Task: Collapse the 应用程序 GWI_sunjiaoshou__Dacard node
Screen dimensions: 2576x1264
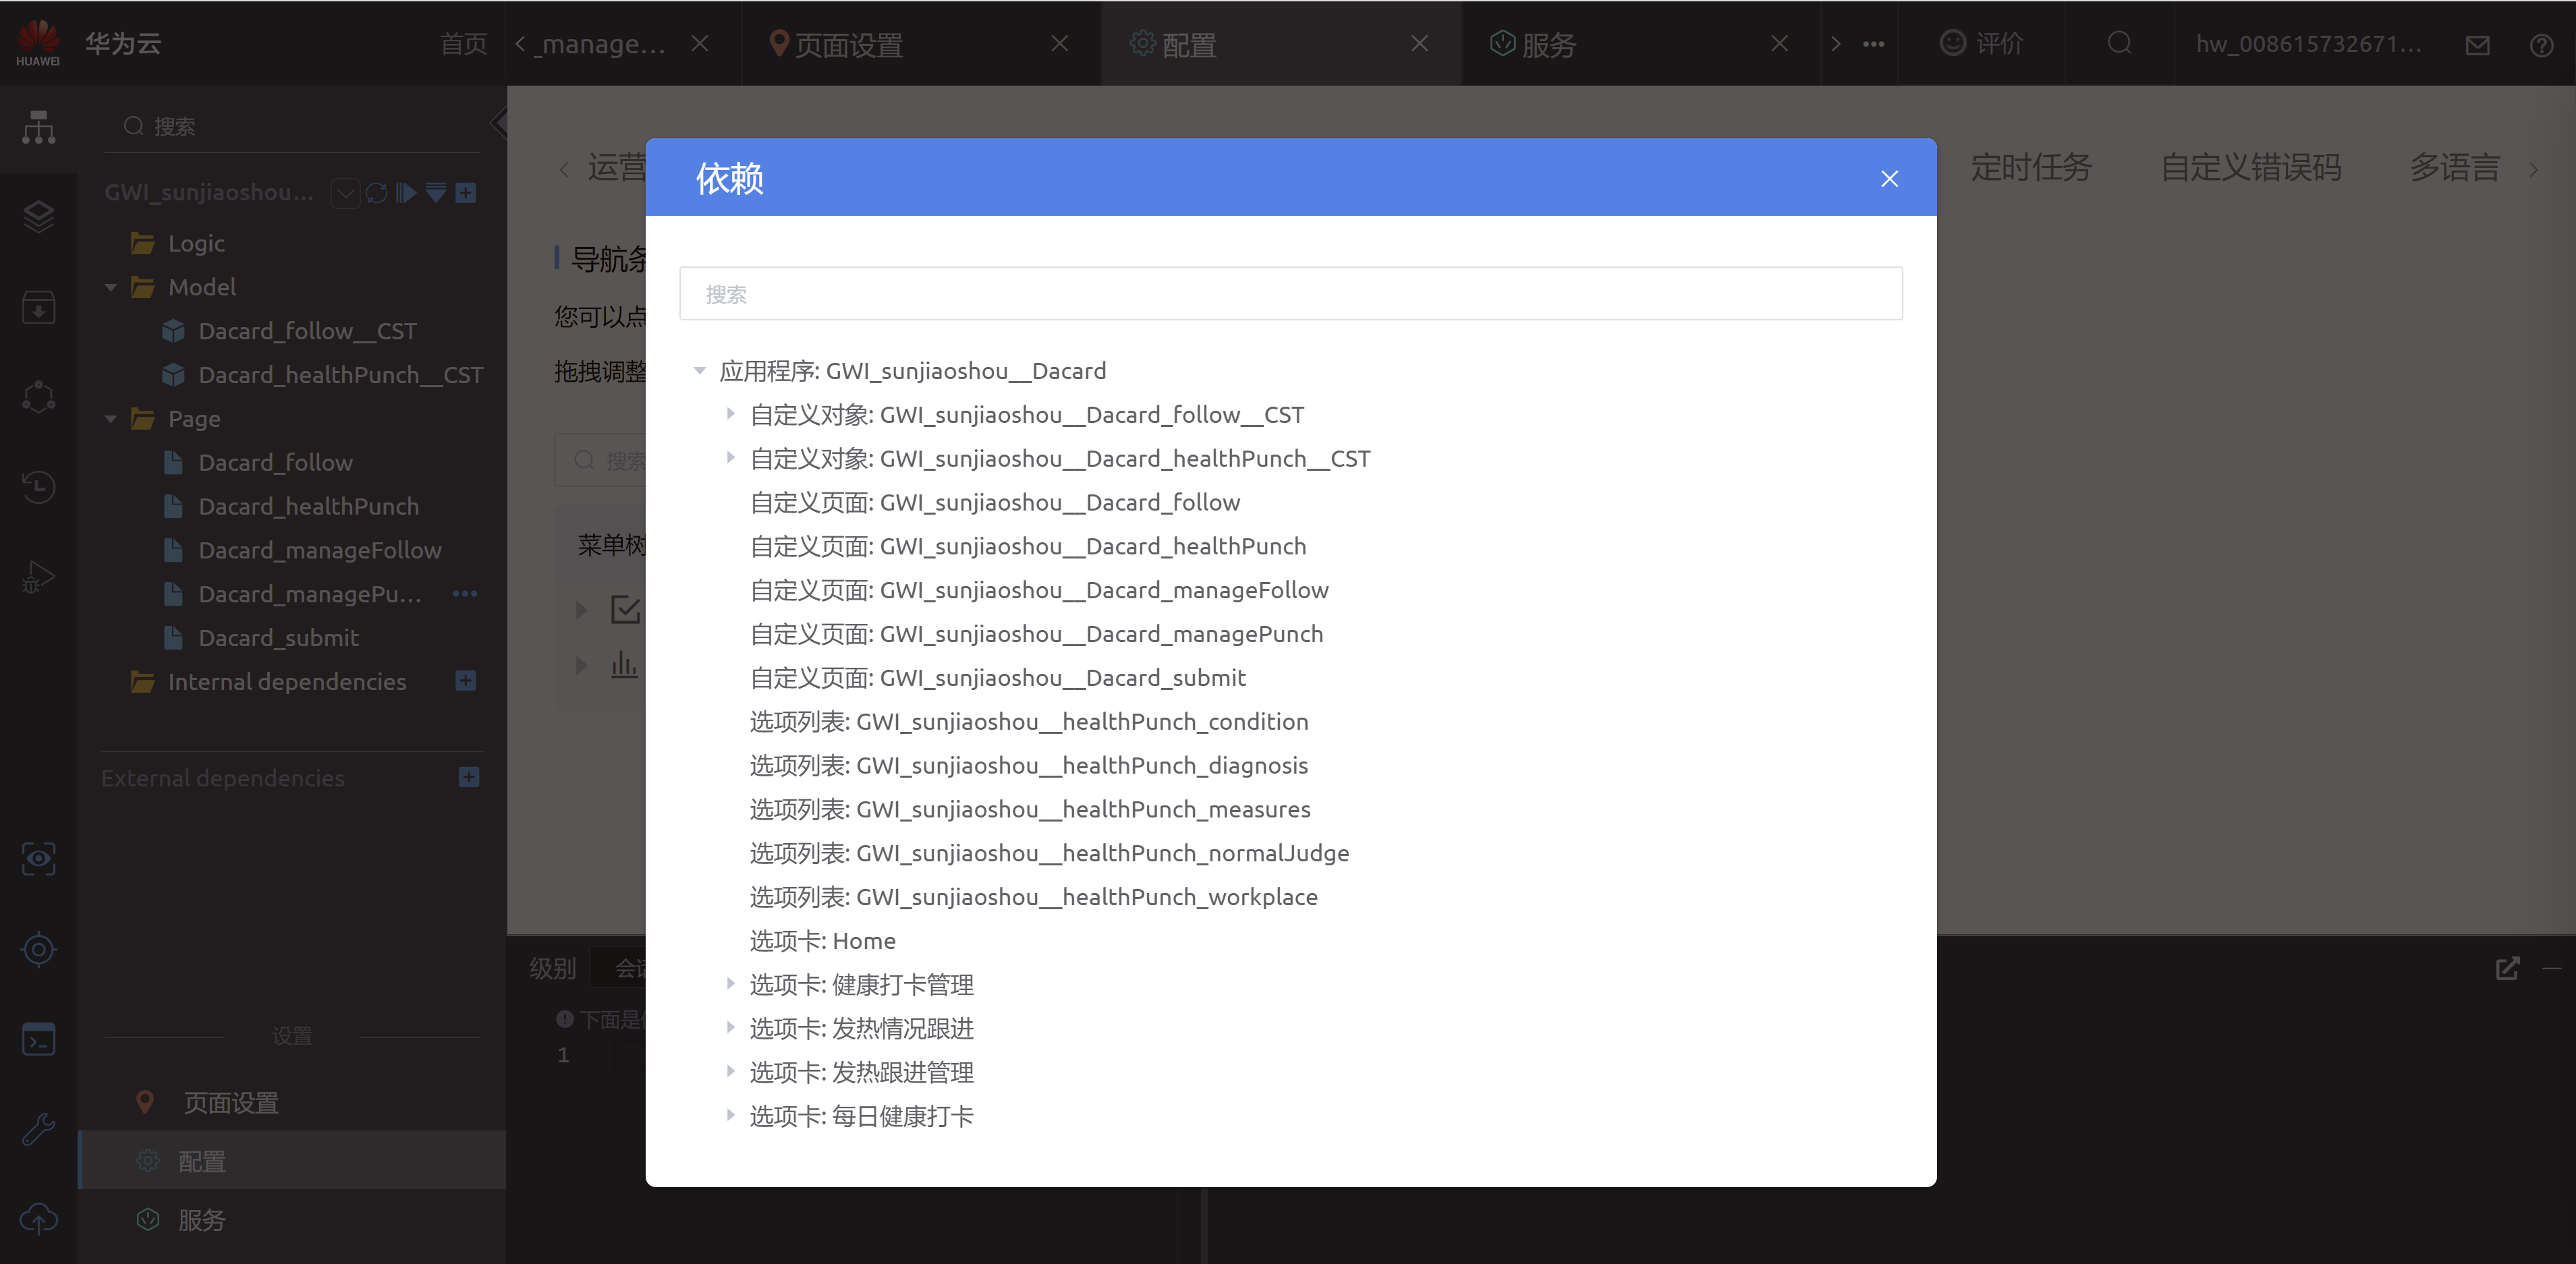Action: (699, 371)
